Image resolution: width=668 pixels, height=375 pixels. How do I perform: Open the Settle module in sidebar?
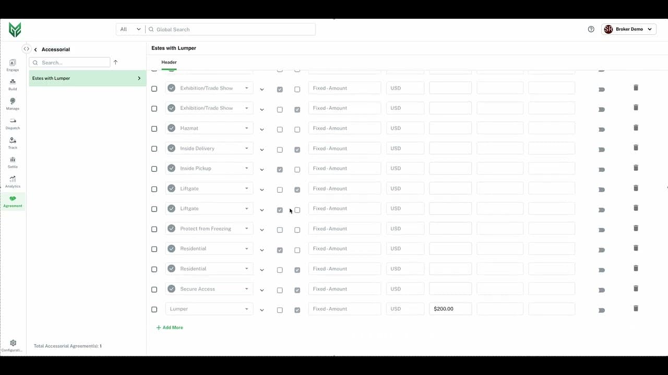pos(13,162)
